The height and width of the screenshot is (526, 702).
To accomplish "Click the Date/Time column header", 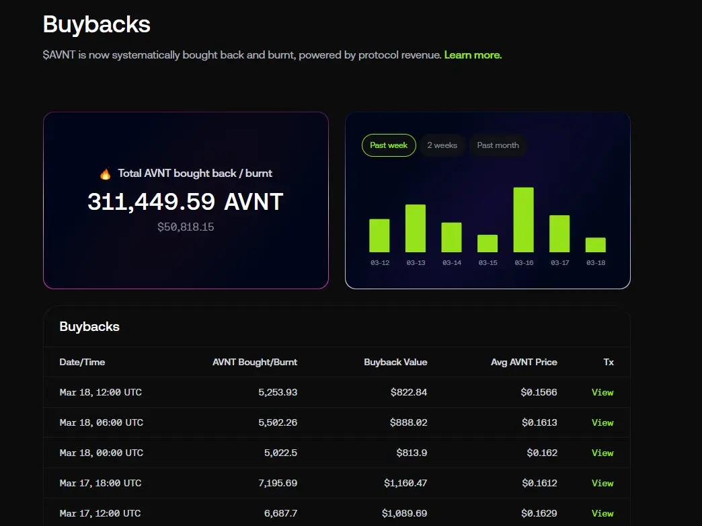I will (83, 362).
